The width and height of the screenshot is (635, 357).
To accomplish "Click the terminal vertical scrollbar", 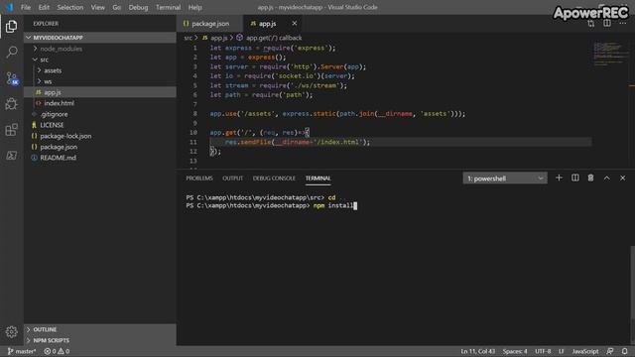I will (632, 284).
